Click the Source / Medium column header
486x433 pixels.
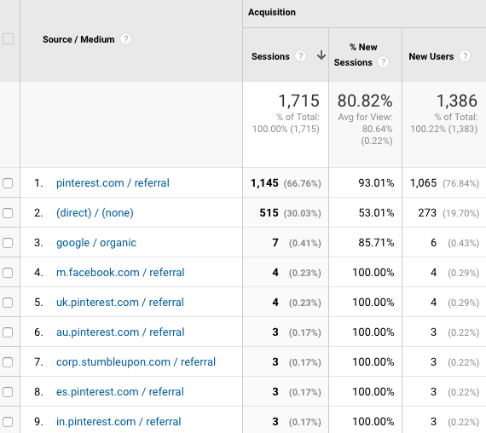(x=78, y=39)
